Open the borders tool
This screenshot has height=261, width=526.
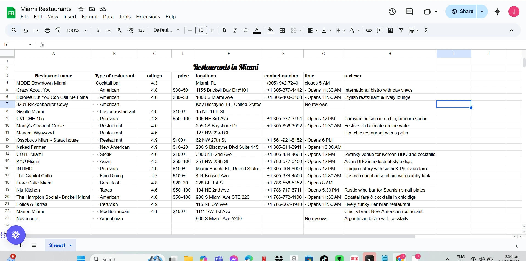282,30
